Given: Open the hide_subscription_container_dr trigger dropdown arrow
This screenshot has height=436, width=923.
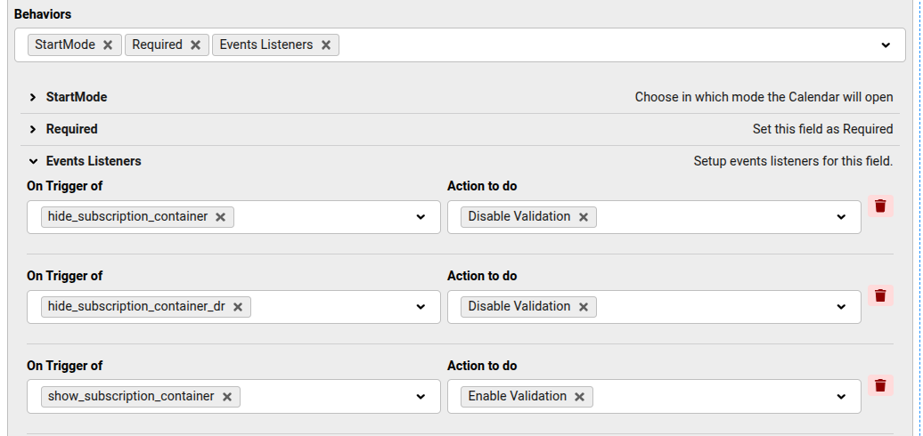Looking at the screenshot, I should 421,307.
